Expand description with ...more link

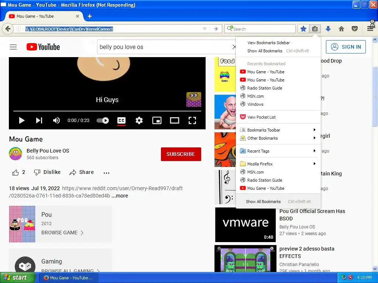tap(120, 196)
